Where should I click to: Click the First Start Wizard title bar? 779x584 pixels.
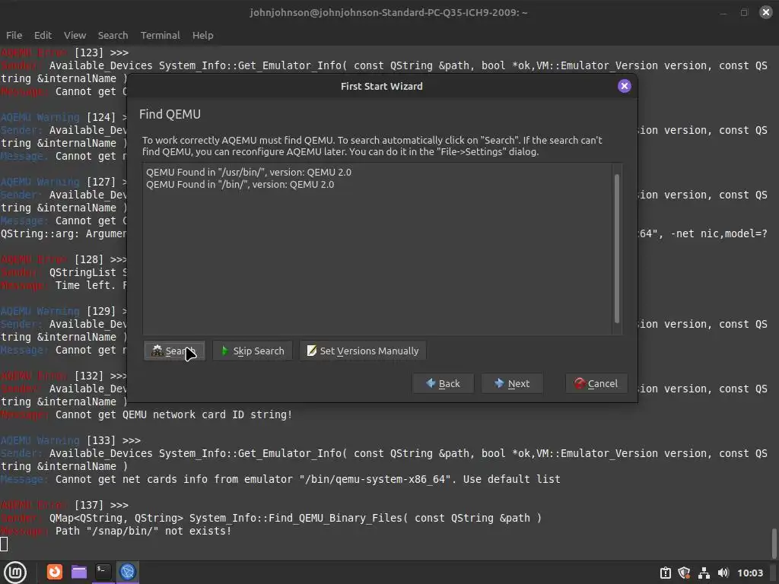click(382, 86)
